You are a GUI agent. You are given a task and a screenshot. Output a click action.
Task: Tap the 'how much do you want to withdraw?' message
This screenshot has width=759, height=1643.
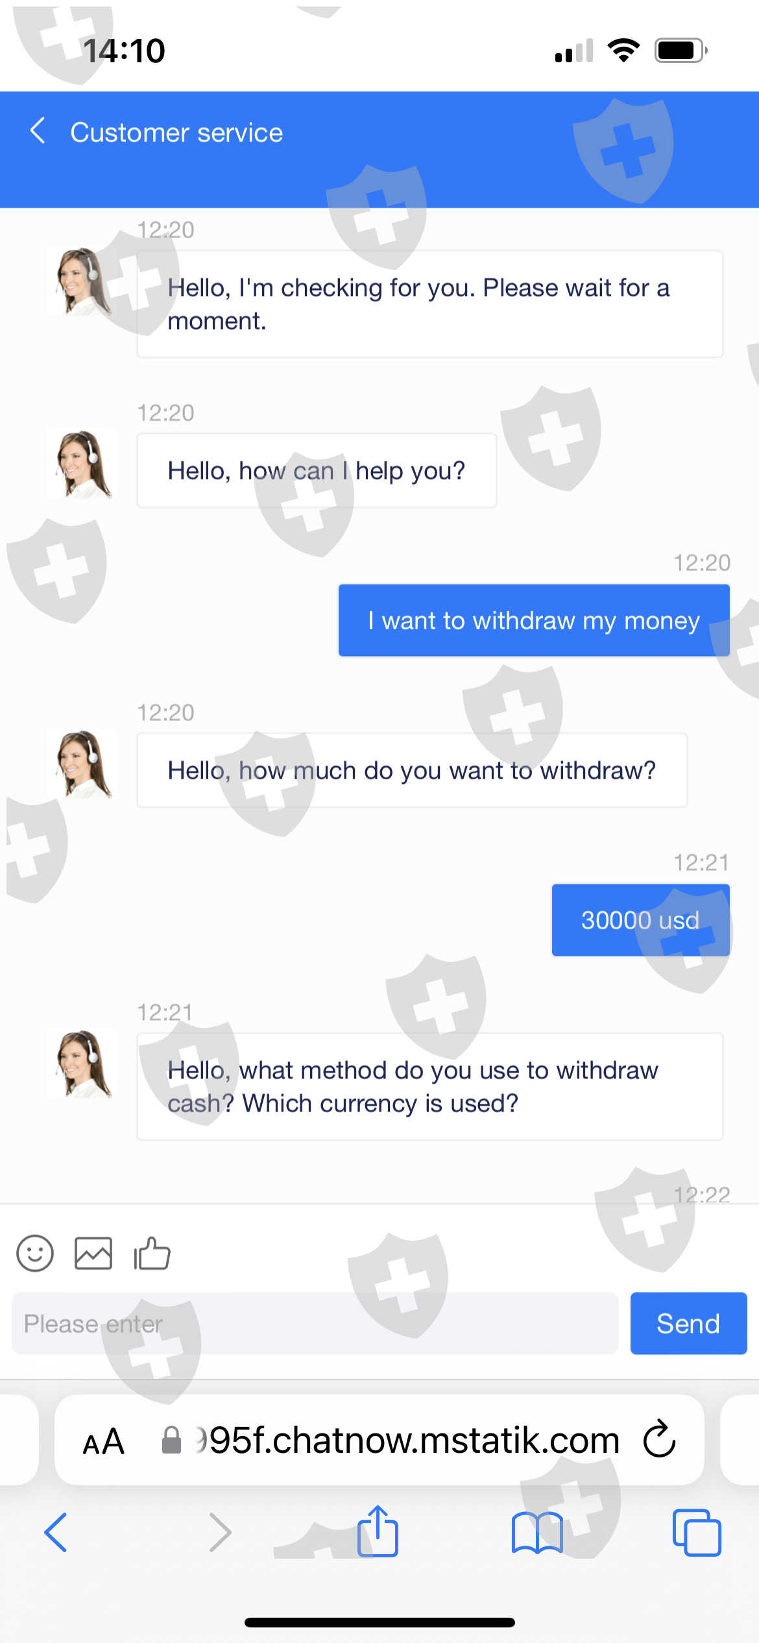[x=411, y=770]
